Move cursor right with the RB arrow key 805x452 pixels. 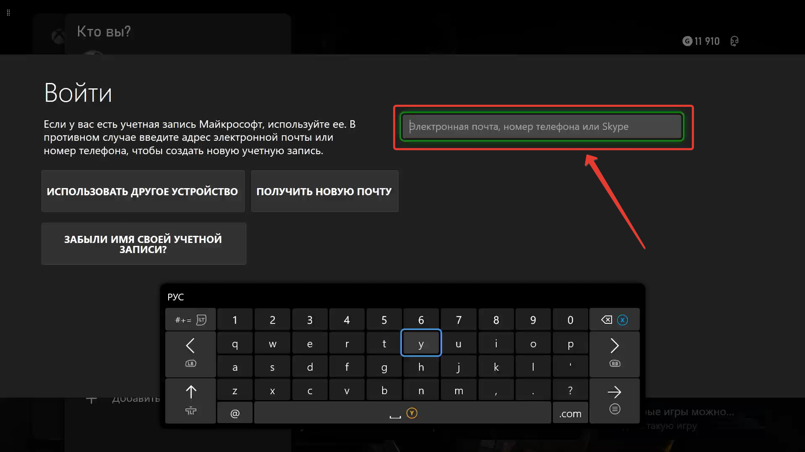pyautogui.click(x=614, y=353)
